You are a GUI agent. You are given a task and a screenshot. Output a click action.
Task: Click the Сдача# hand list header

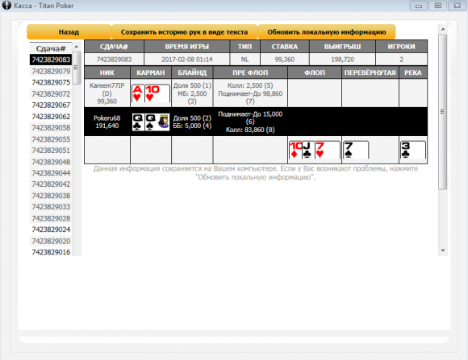(51, 48)
